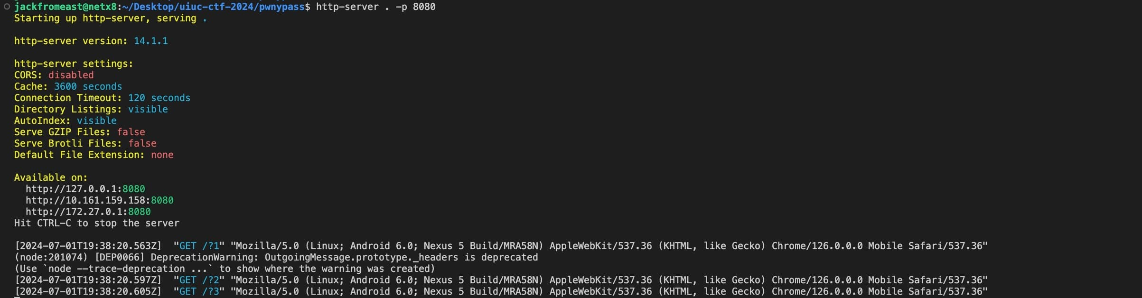Click the Directory Listings visible value
The height and width of the screenshot is (298, 1142).
(x=148, y=109)
